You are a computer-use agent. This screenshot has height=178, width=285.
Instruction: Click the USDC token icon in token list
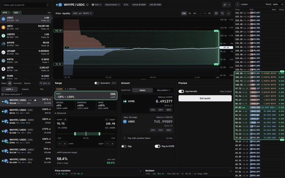tap(3, 19)
